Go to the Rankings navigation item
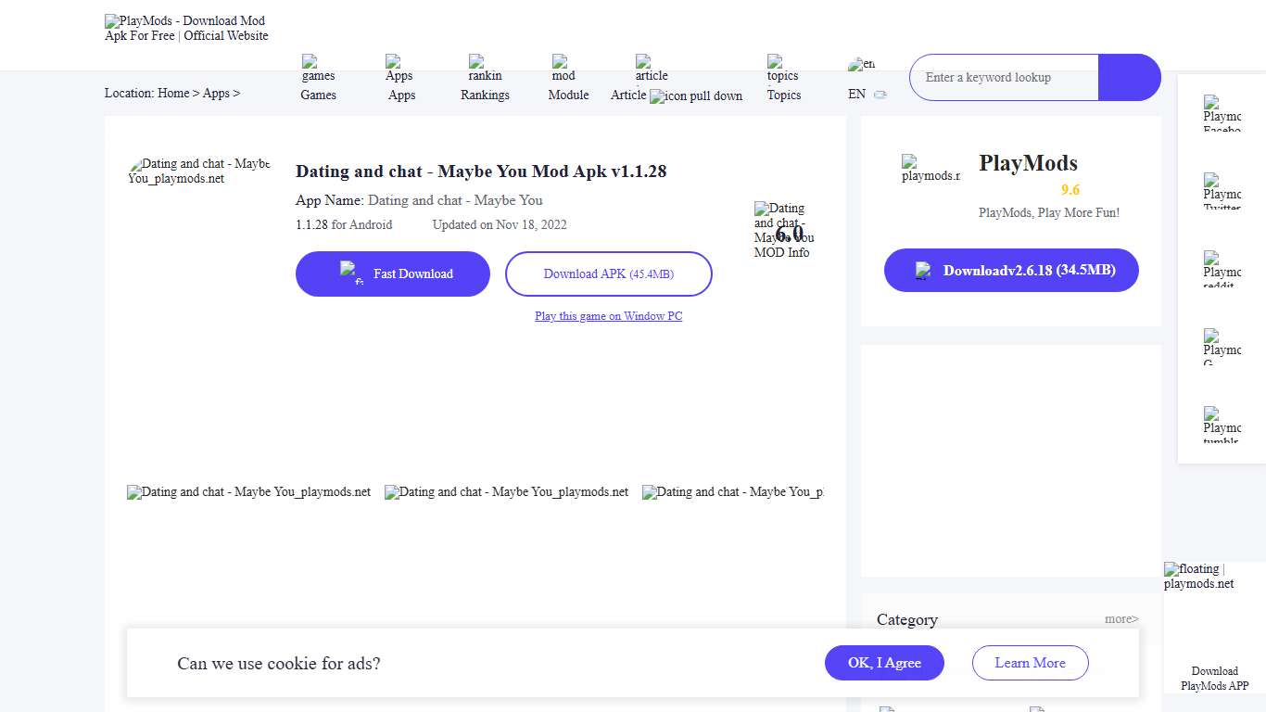This screenshot has width=1266, height=712. 485,80
